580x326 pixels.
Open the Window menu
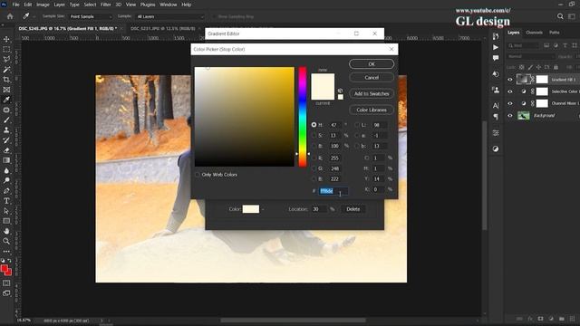168,5
